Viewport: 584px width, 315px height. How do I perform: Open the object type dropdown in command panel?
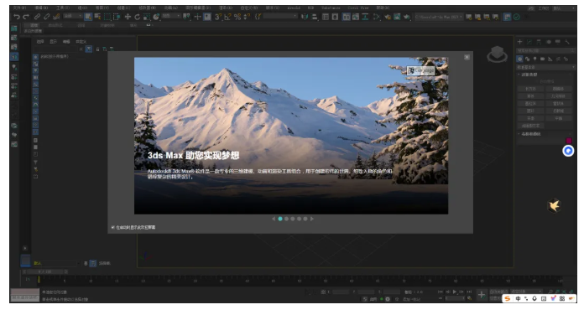(x=545, y=67)
